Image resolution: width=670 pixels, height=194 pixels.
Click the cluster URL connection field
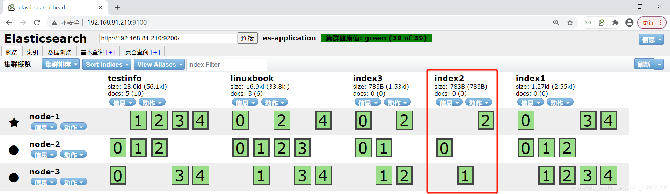[x=168, y=38]
